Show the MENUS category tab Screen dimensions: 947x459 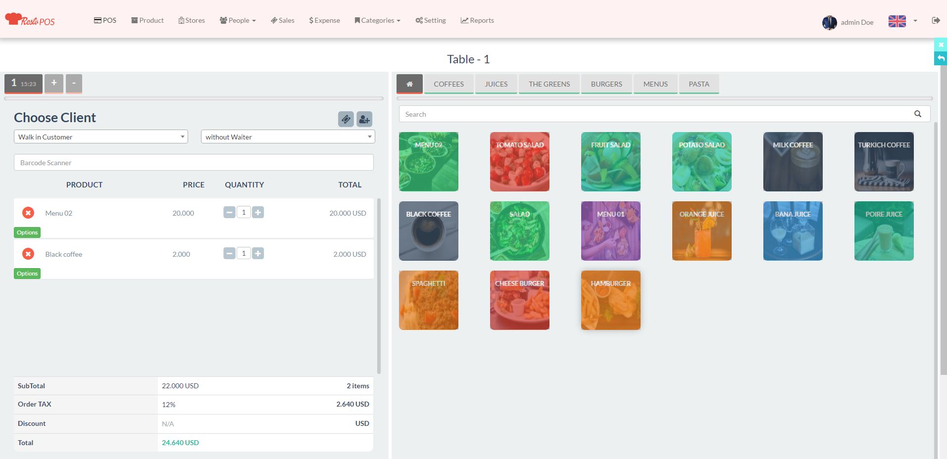point(655,84)
